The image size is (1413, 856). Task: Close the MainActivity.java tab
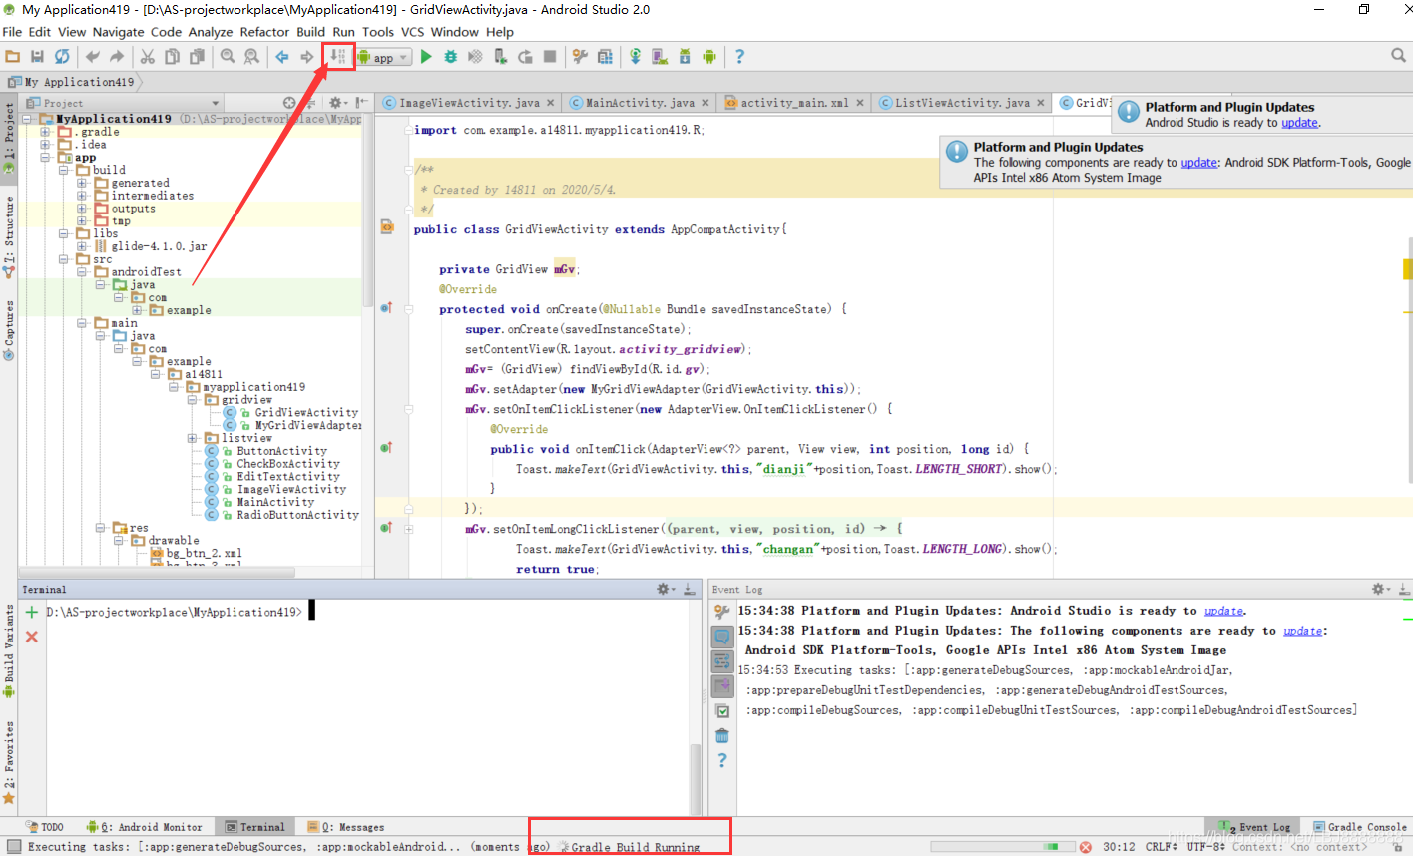click(x=706, y=103)
